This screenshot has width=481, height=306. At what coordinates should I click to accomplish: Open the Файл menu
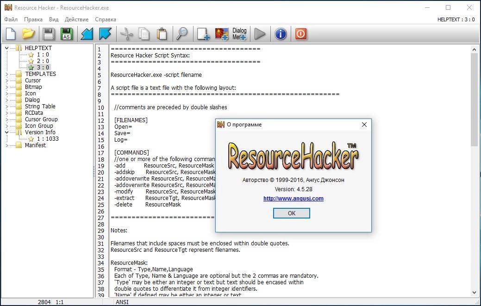11,19
